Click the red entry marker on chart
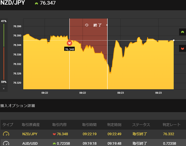This screenshot has height=146, width=186. point(69,43)
